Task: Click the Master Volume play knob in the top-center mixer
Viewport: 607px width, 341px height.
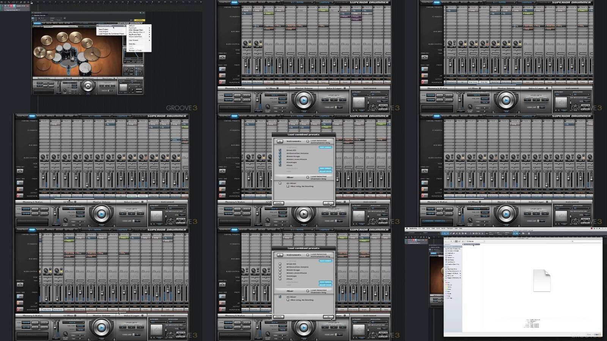Action: 303,101
